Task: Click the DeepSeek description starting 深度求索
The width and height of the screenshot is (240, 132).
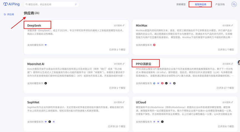Action: (75, 32)
